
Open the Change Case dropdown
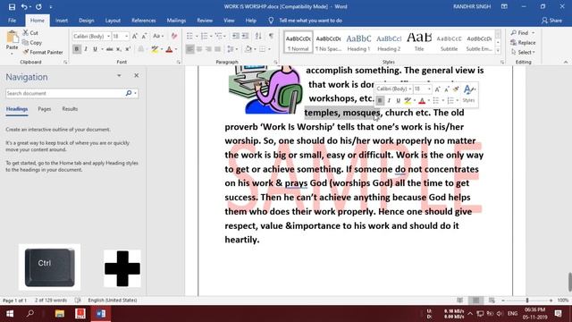(x=158, y=36)
